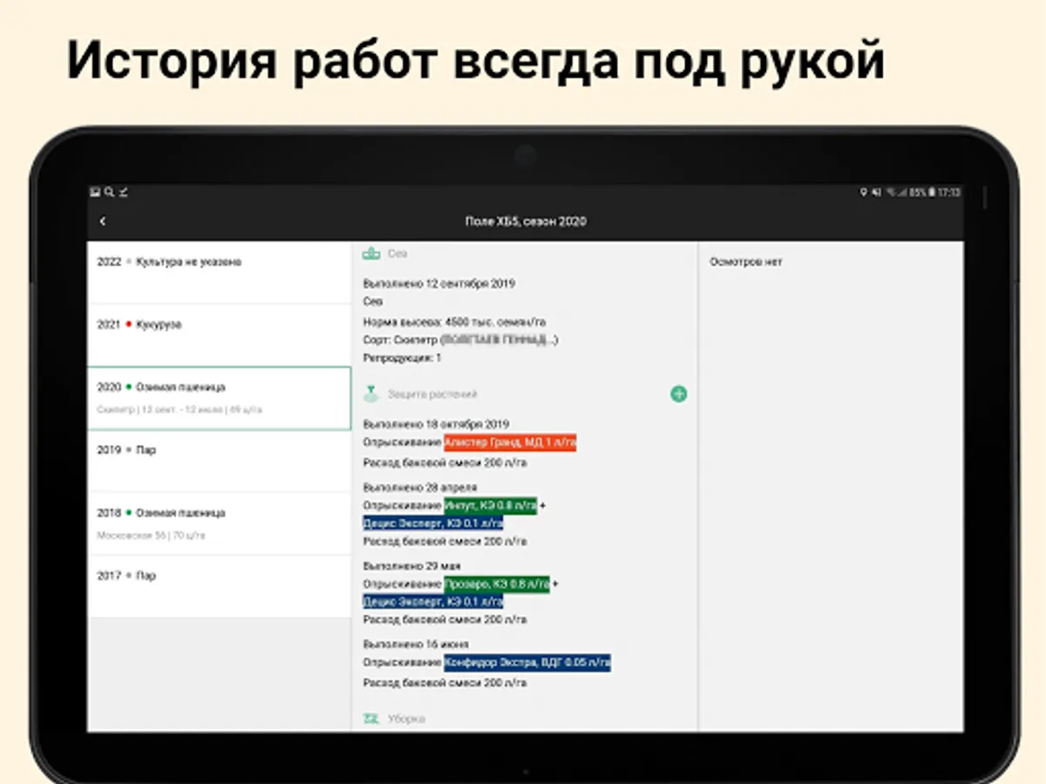This screenshot has height=784, width=1046.
Task: Open the Уборка section heading
Action: click(x=406, y=719)
